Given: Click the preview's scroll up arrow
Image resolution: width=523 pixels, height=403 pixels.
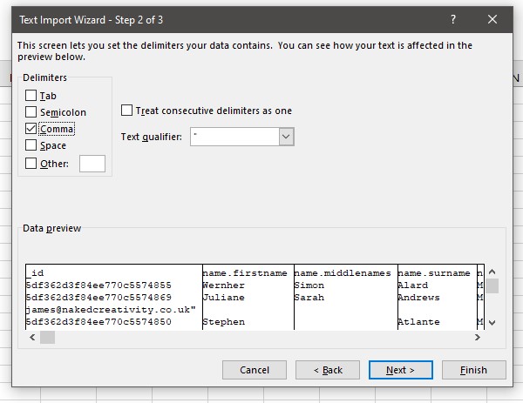Looking at the screenshot, I should click(492, 272).
